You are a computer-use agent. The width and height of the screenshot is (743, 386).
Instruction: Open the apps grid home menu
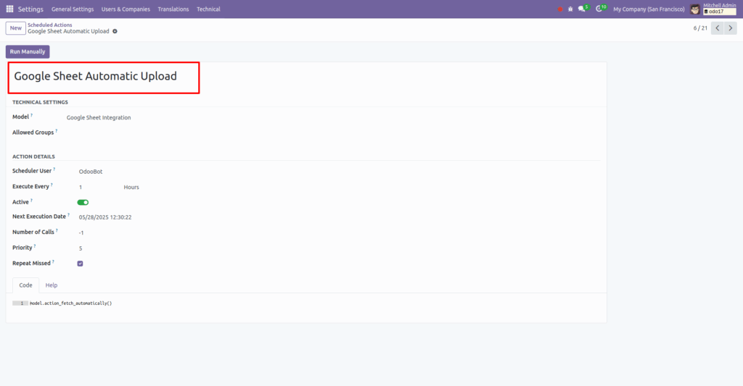[x=9, y=9]
